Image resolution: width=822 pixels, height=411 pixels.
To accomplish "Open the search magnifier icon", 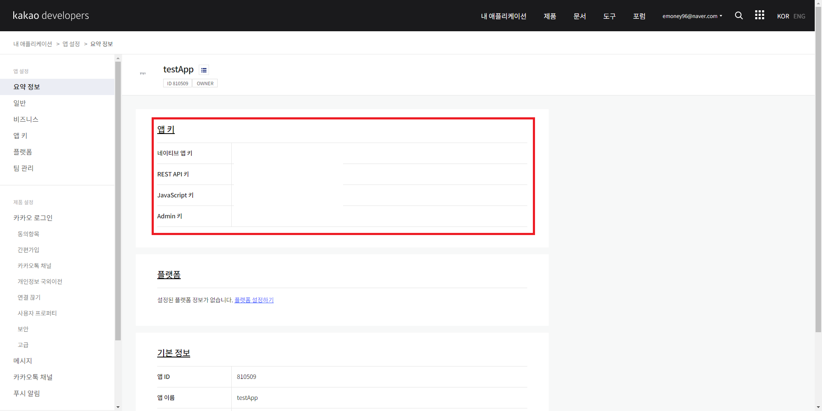I will pos(739,16).
